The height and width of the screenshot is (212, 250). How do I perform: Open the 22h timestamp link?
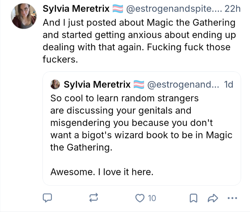232,9
